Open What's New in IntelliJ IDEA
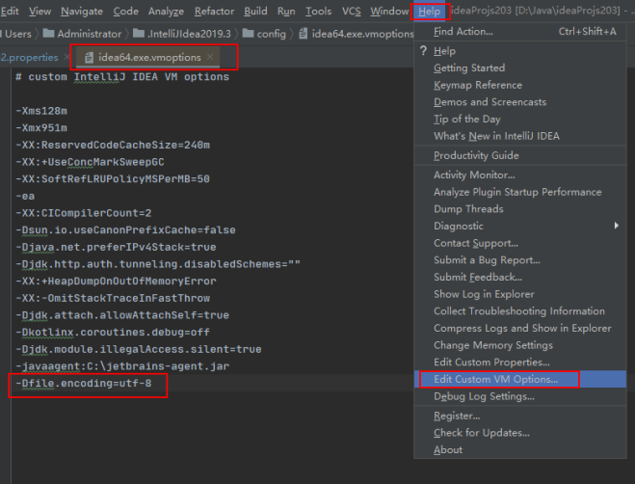The height and width of the screenshot is (484, 635). click(x=520, y=136)
